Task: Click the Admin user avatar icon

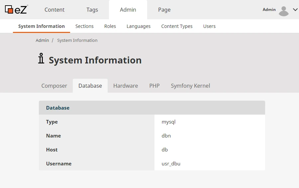Action: click(x=283, y=11)
